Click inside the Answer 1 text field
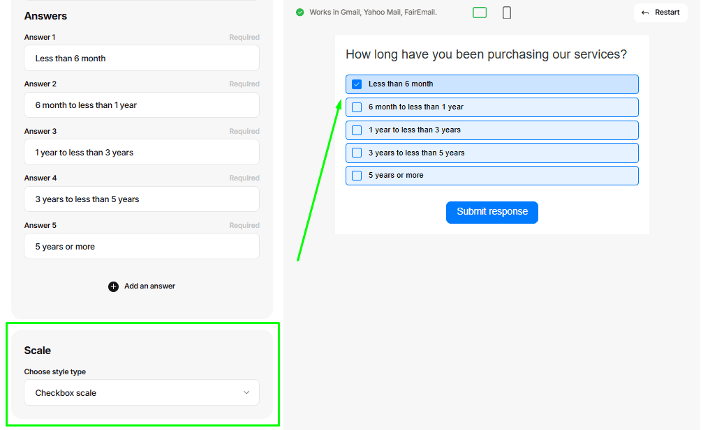This screenshot has width=717, height=430. 142,58
